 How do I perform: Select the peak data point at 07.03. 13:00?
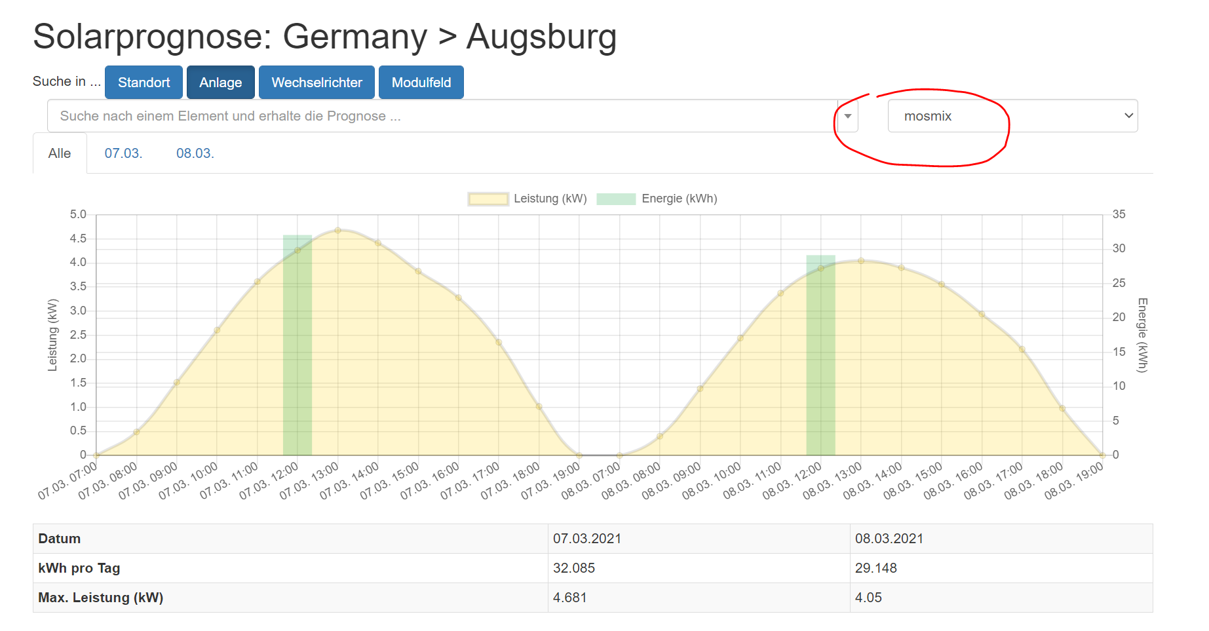coord(337,230)
